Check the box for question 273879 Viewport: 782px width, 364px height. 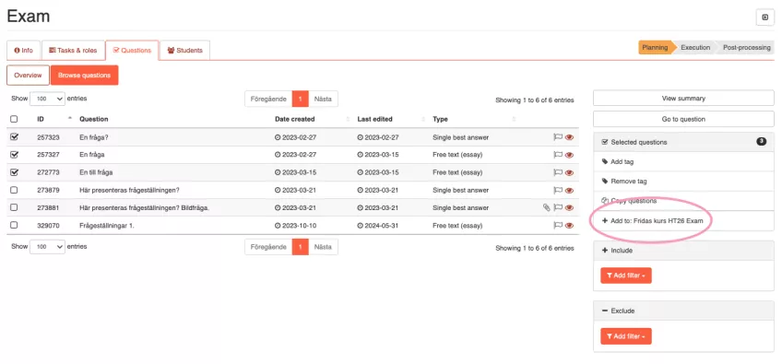click(14, 190)
